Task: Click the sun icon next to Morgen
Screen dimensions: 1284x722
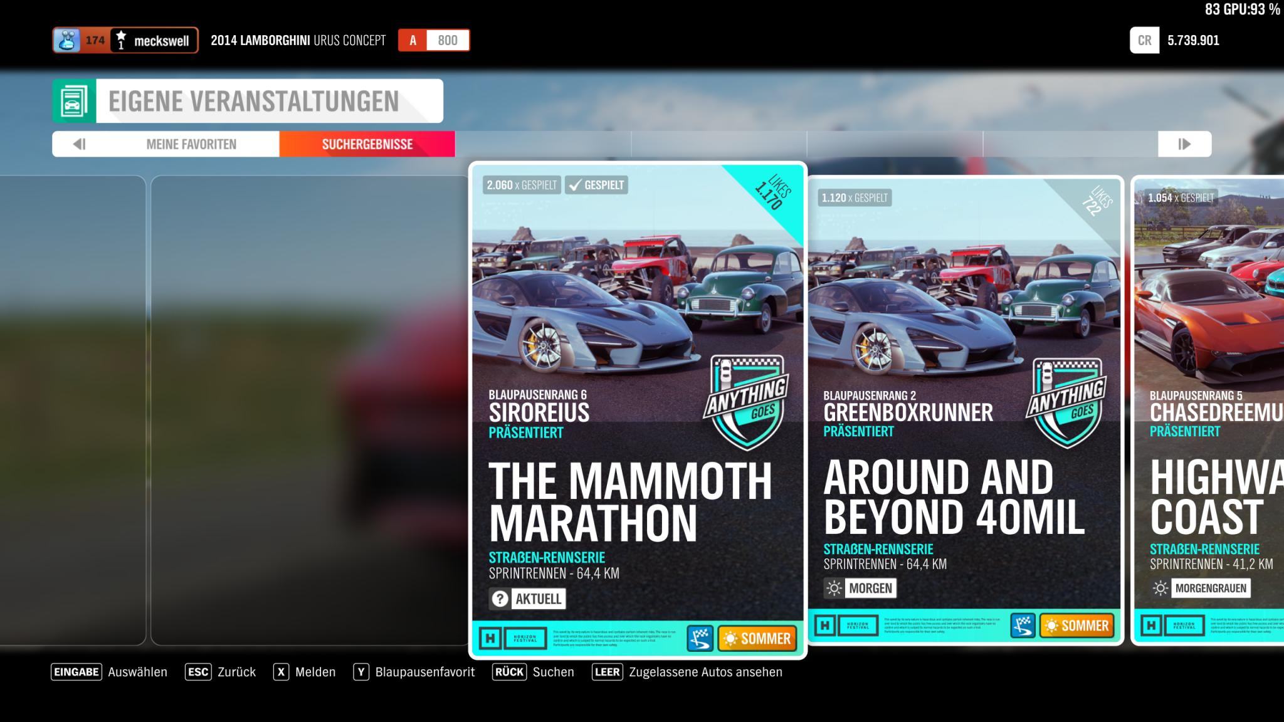Action: [x=834, y=588]
